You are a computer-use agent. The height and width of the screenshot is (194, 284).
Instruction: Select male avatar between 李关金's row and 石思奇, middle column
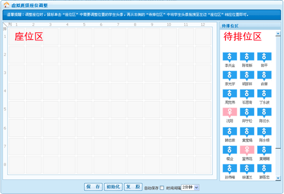click(x=247, y=75)
